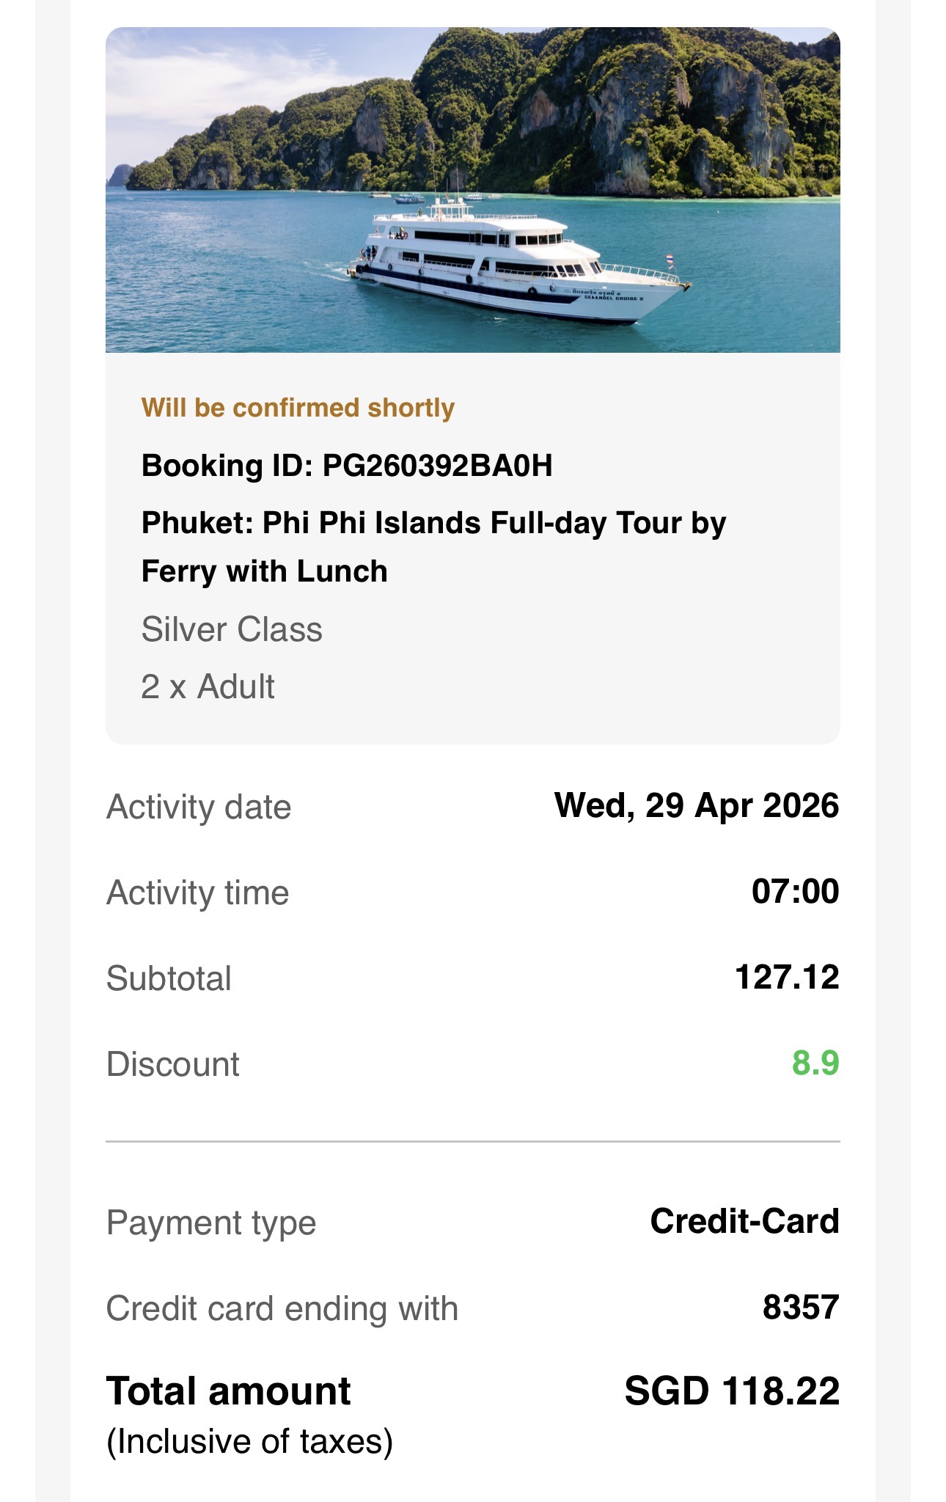Click the Discount label
This screenshot has height=1502, width=946.
click(173, 1064)
